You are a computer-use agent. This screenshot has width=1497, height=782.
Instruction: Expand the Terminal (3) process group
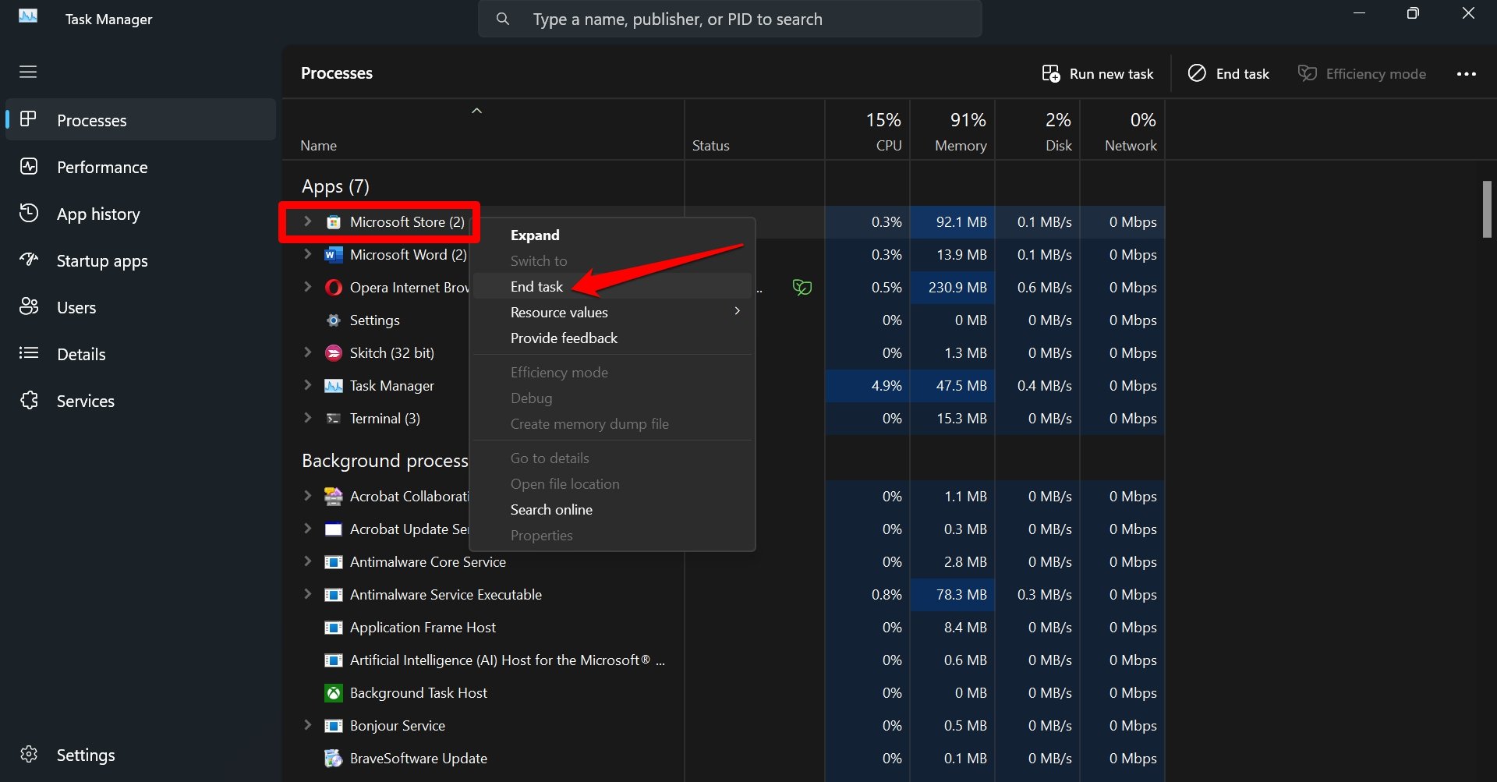tap(307, 418)
